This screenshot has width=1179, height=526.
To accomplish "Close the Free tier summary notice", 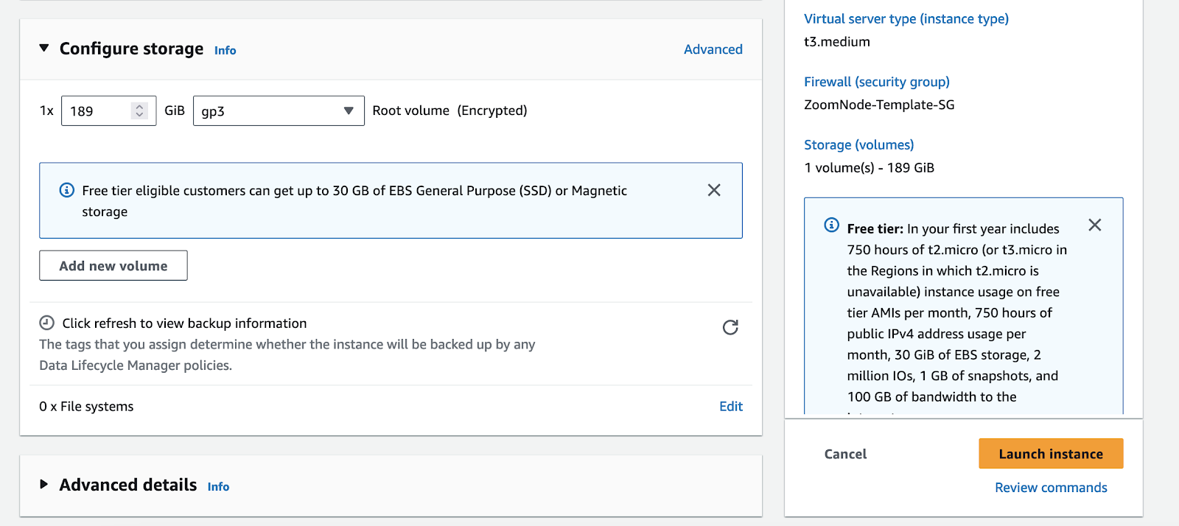I will (x=1094, y=225).
